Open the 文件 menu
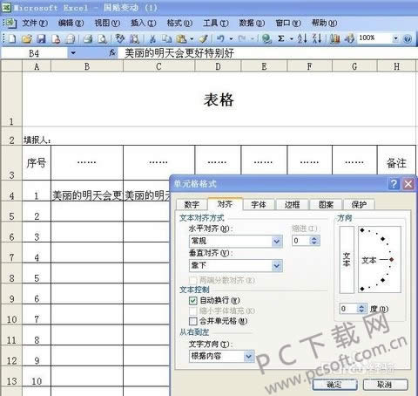This screenshot has width=418, height=396. [35, 23]
